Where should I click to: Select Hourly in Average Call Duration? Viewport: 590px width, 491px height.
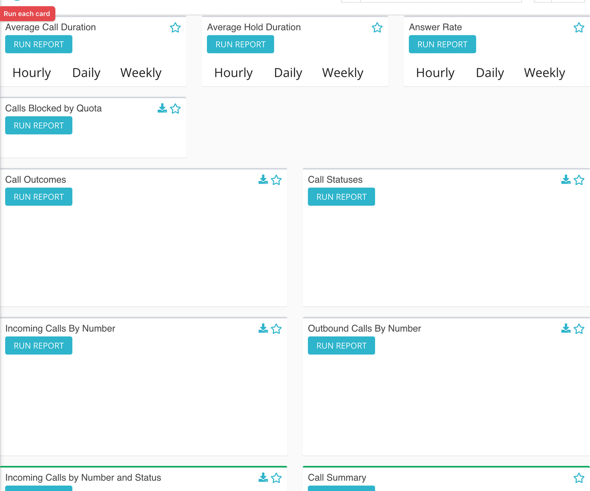[x=32, y=73]
